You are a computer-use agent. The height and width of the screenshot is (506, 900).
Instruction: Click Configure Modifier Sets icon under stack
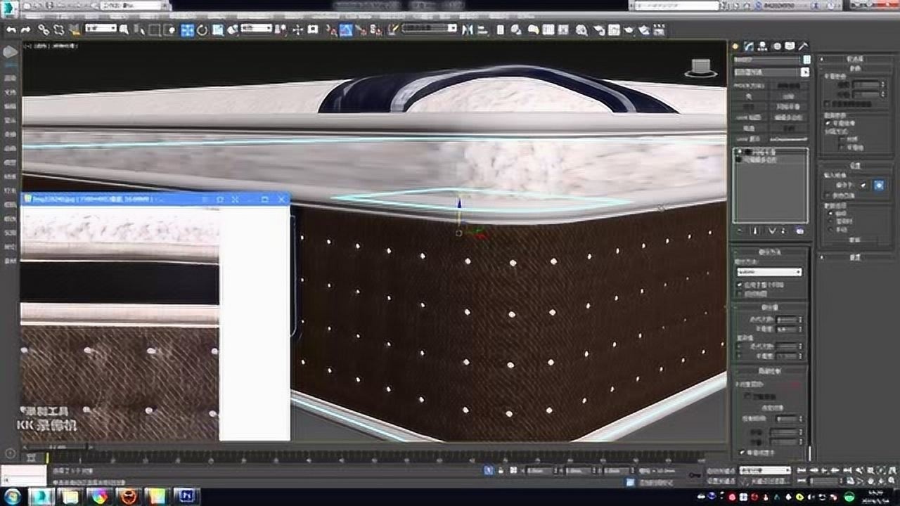point(800,231)
